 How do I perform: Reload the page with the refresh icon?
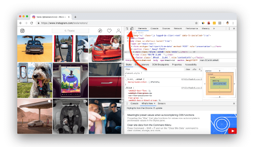click(x=31, y=23)
